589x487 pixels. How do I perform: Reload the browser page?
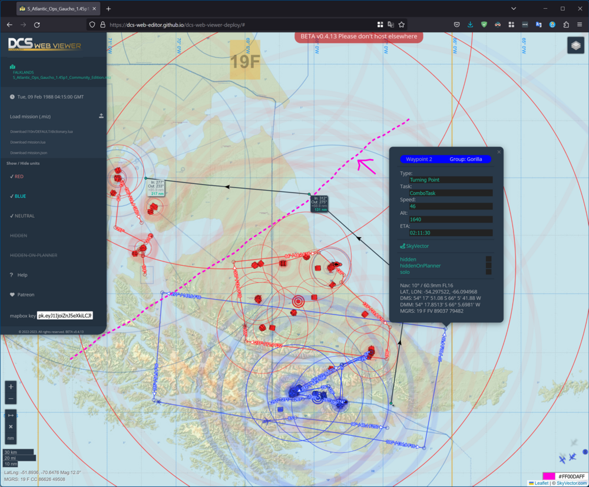37,25
